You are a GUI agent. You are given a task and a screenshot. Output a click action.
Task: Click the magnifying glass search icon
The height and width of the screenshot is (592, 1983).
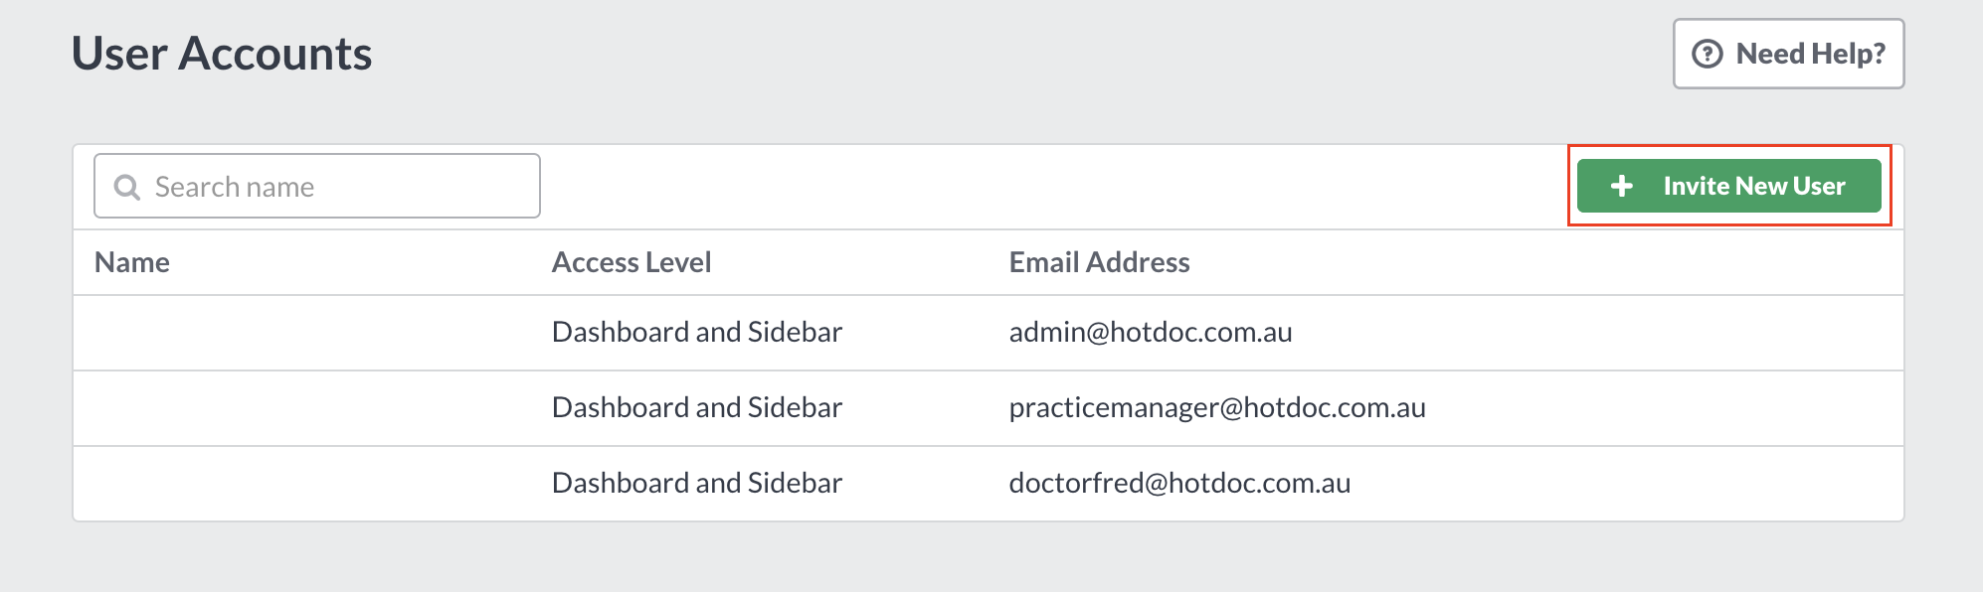coord(127,187)
